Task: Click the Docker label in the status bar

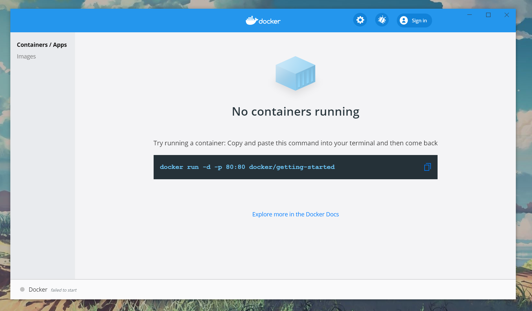Action: click(38, 289)
